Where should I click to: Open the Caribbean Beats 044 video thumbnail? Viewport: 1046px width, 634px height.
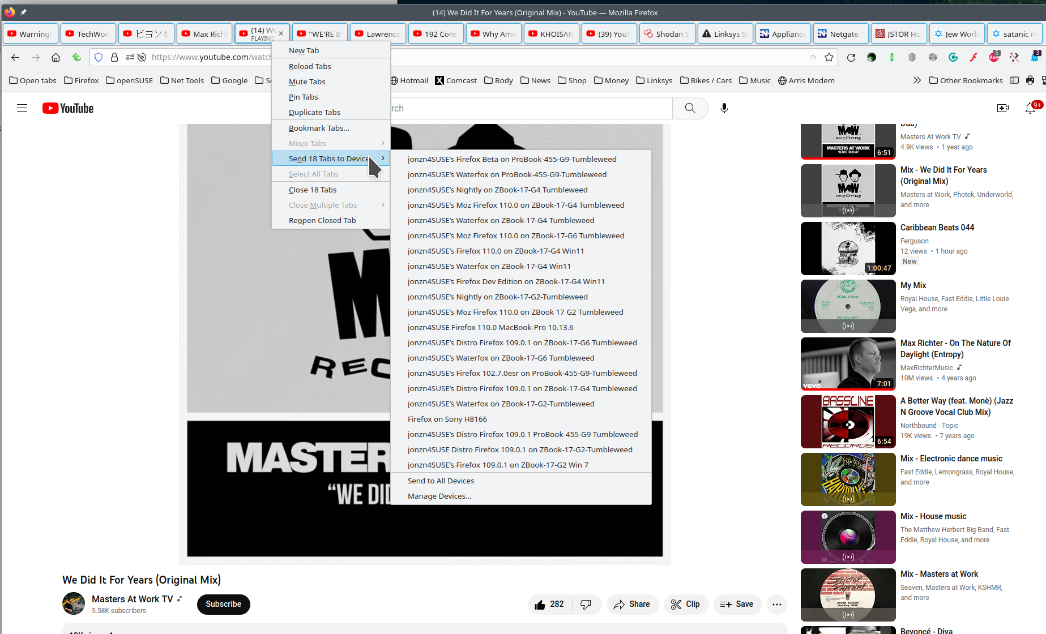click(x=848, y=249)
